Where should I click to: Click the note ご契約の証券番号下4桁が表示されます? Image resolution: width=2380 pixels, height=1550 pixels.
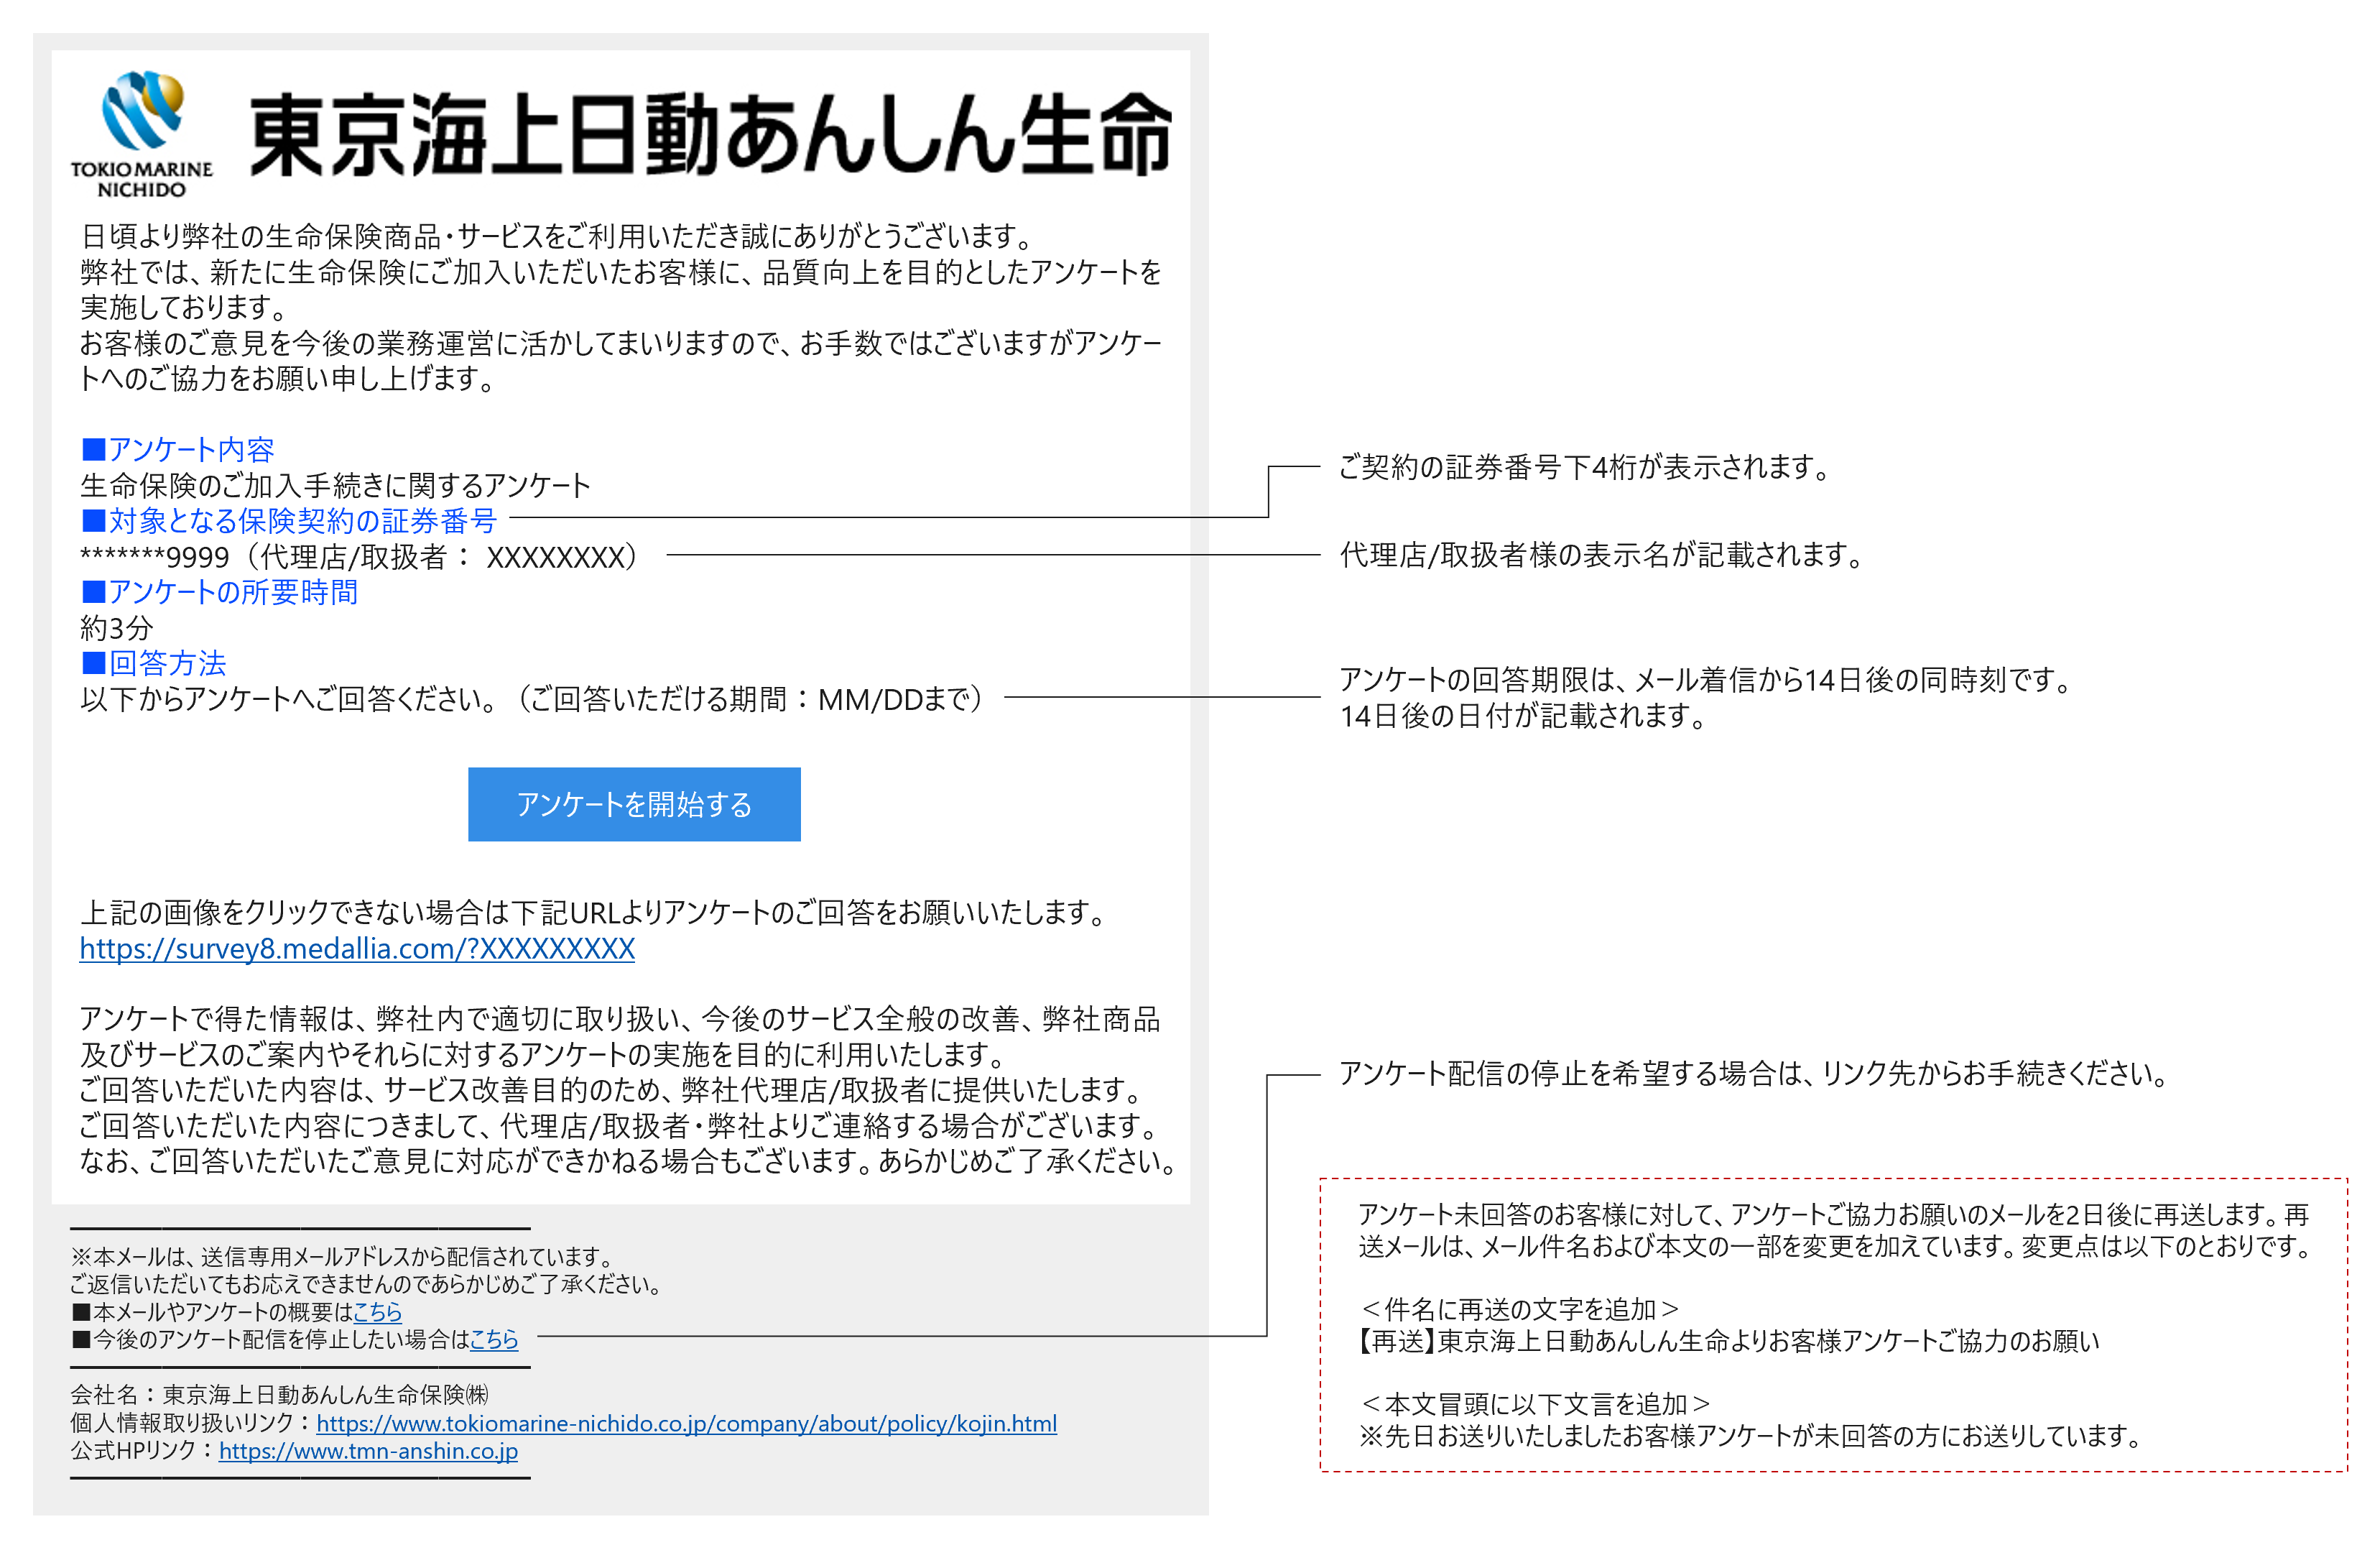coord(1584,467)
